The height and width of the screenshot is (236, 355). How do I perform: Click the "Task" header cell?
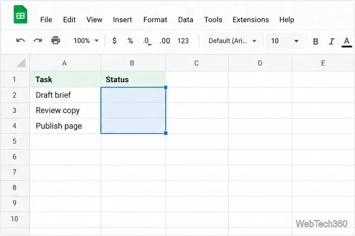65,79
